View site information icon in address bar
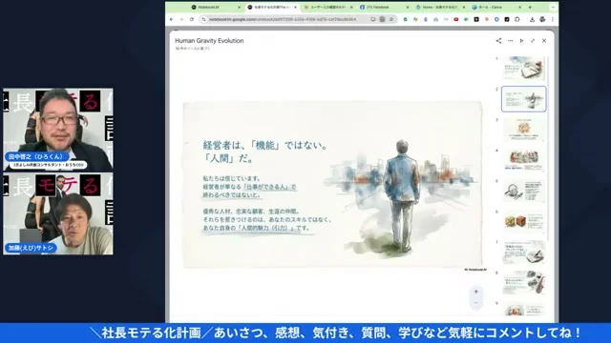Screen dimensions: 611x343 coord(203,19)
